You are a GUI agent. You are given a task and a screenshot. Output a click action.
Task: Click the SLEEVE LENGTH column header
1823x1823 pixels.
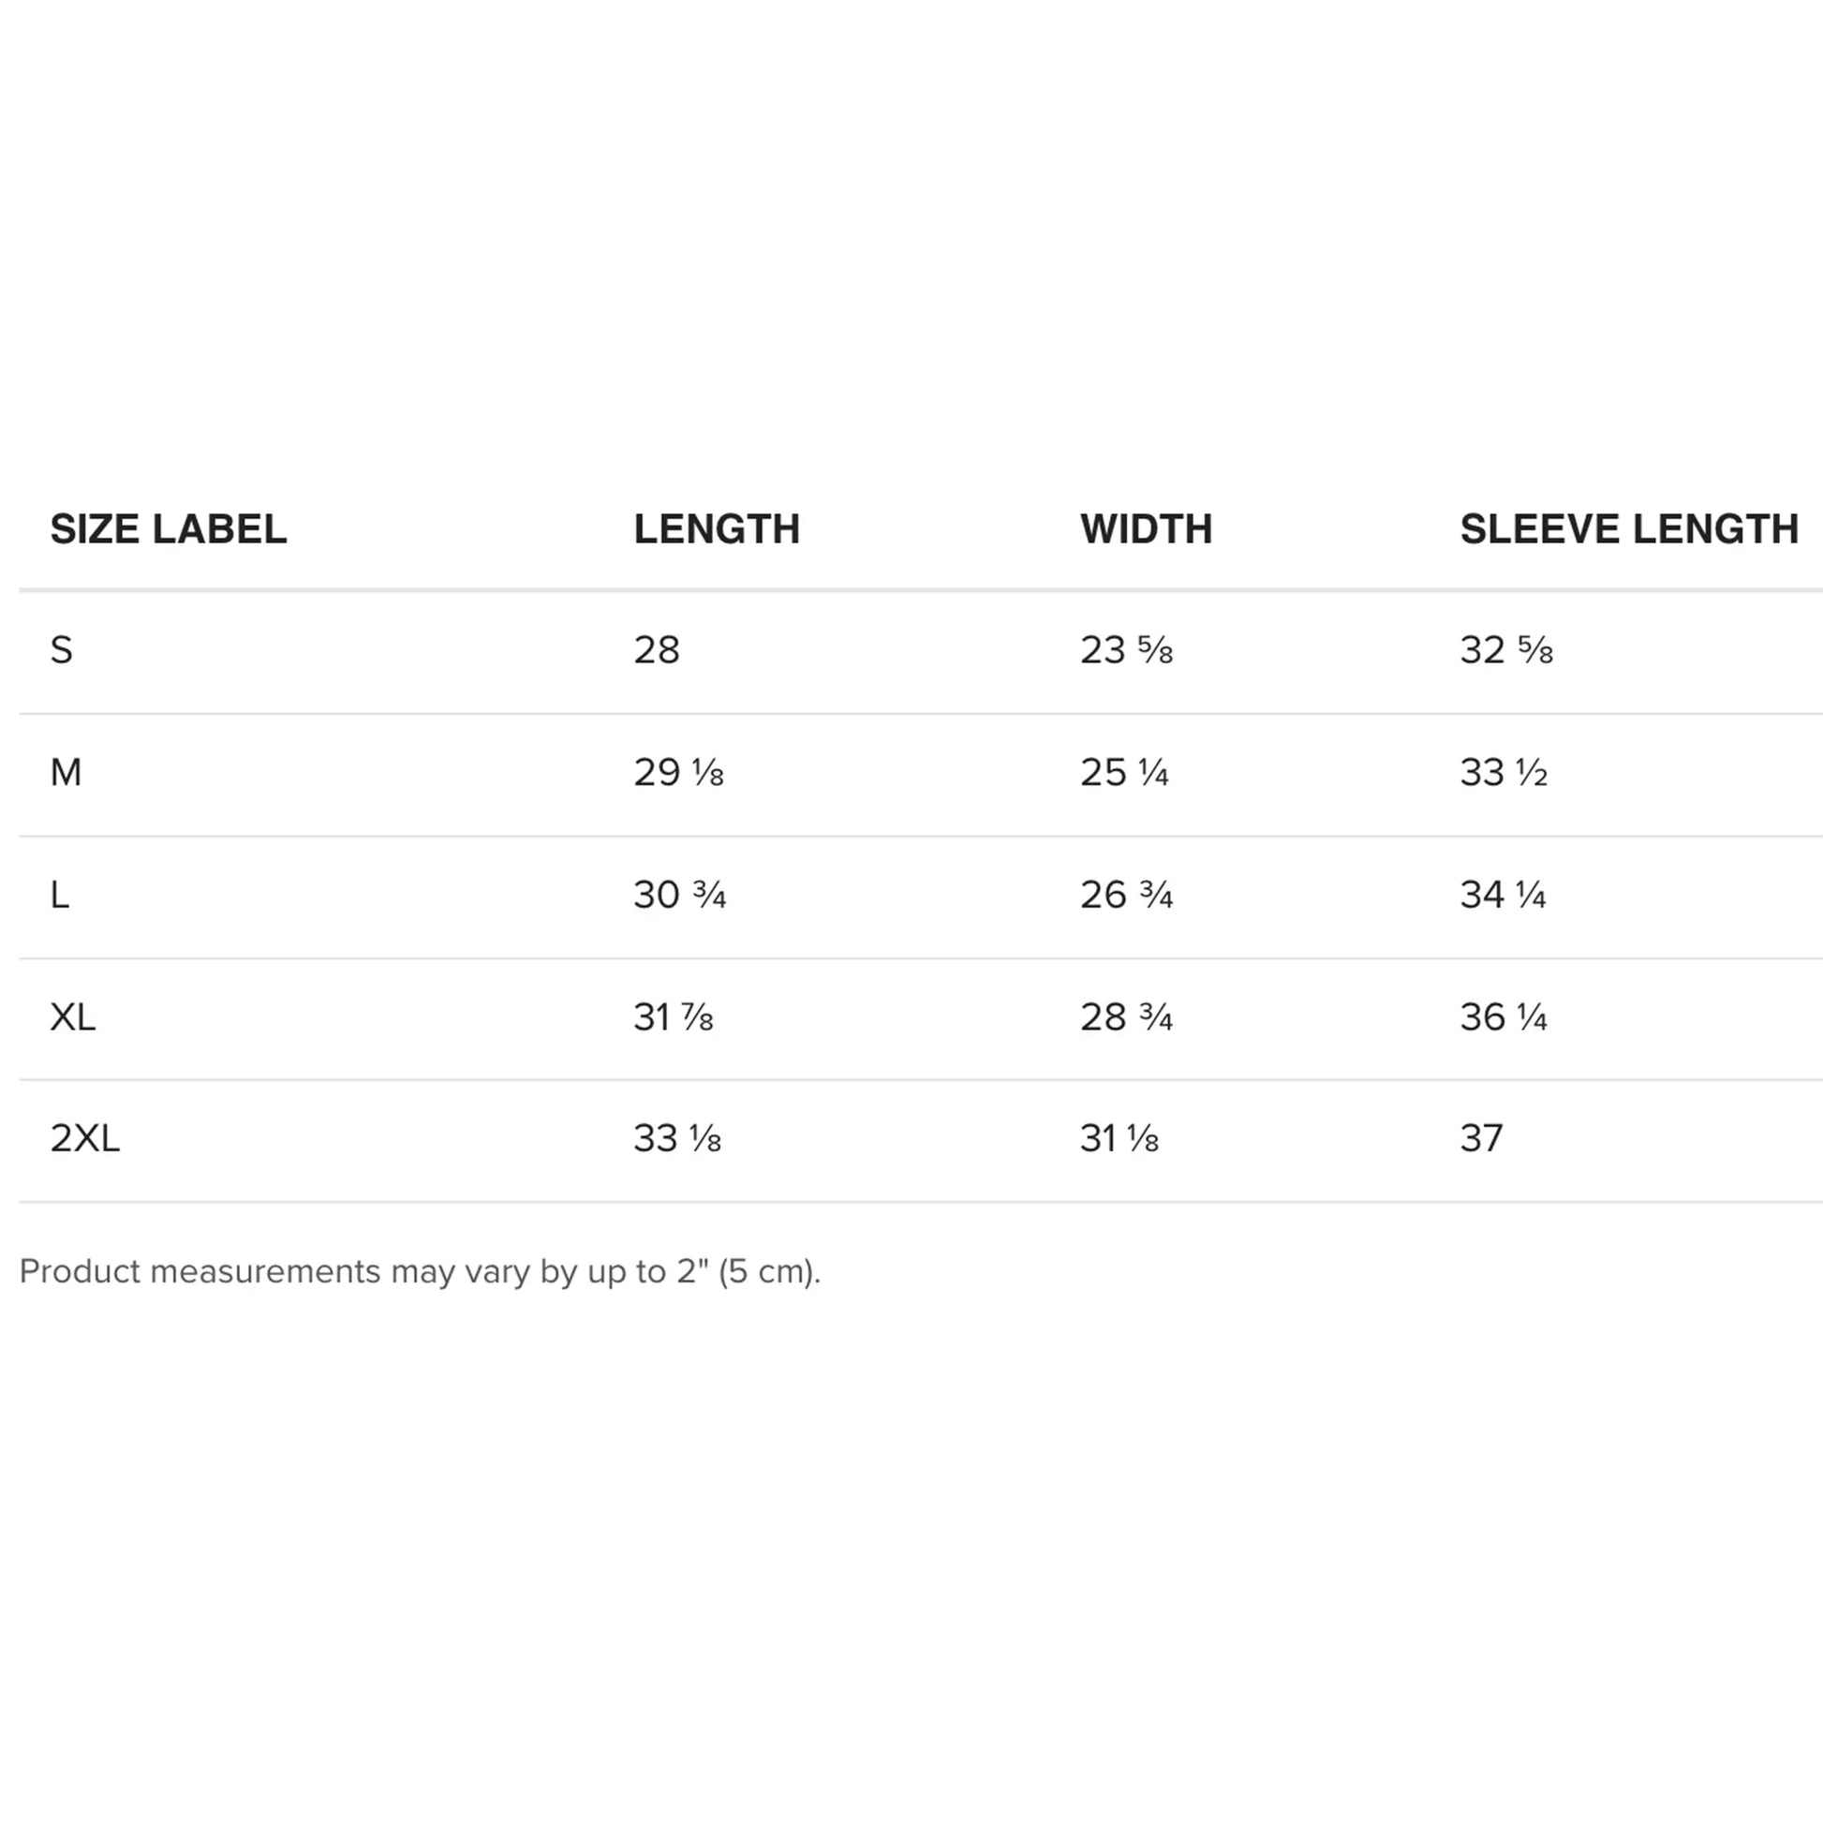(x=1629, y=529)
